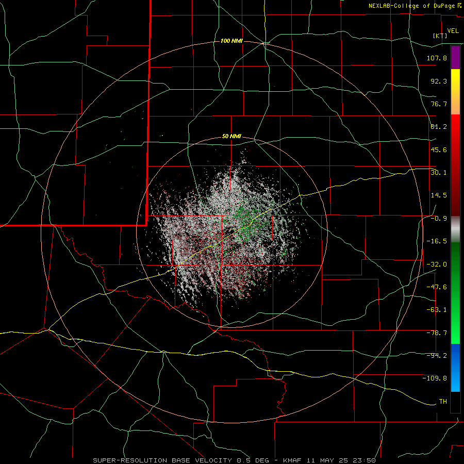Screen dimensions: 464x464
Task: Pick the yellow-orange segment of the color bar
Action: tap(455, 92)
